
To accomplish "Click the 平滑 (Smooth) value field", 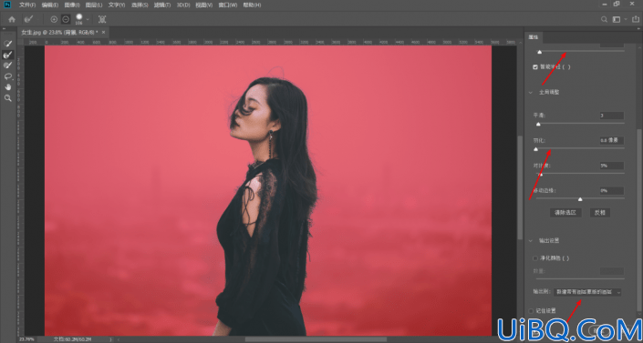I will pos(611,116).
